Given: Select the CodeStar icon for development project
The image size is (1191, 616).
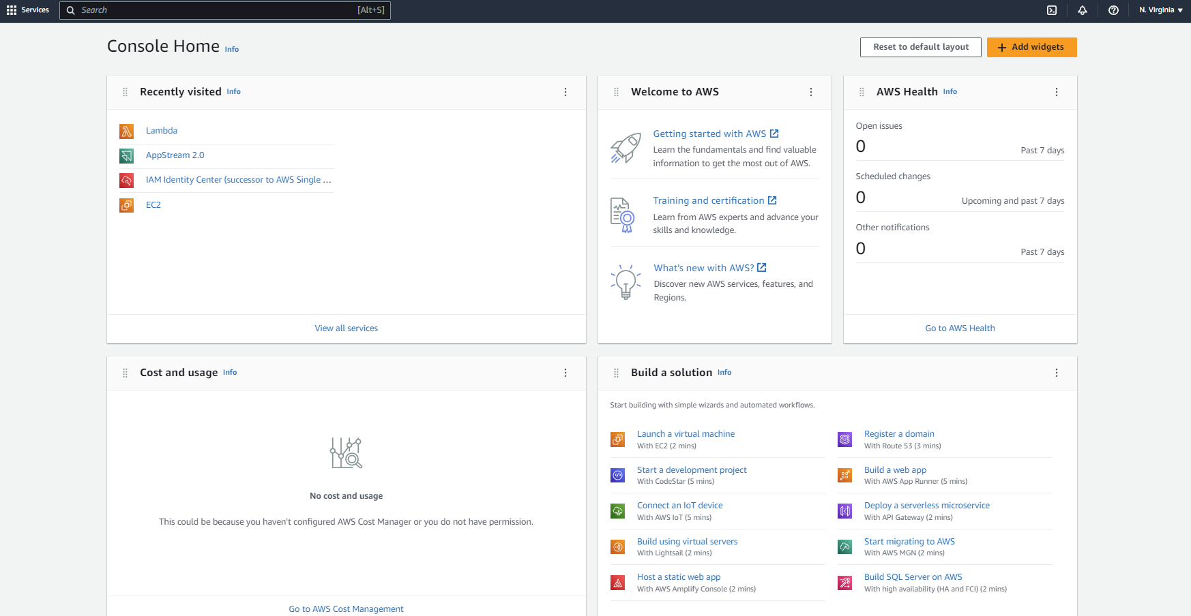Looking at the screenshot, I should tap(617, 475).
